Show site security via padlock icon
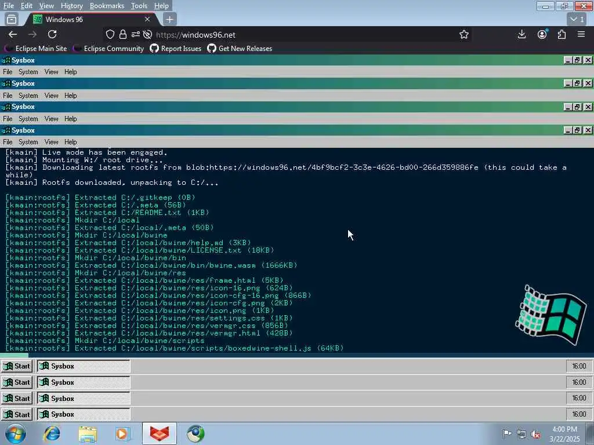This screenshot has width=594, height=445. pos(123,34)
